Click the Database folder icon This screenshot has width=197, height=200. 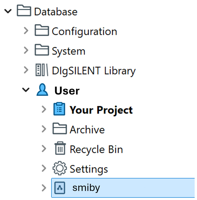pos(24,11)
